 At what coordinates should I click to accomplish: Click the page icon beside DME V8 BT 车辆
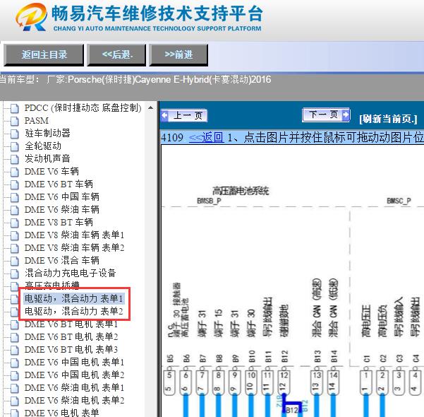(15, 223)
